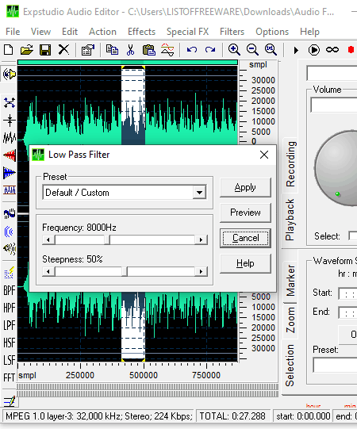The width and height of the screenshot is (357, 429).
Task: Click the zoom 1:1 magnifier icon
Action: pyautogui.click(x=271, y=50)
